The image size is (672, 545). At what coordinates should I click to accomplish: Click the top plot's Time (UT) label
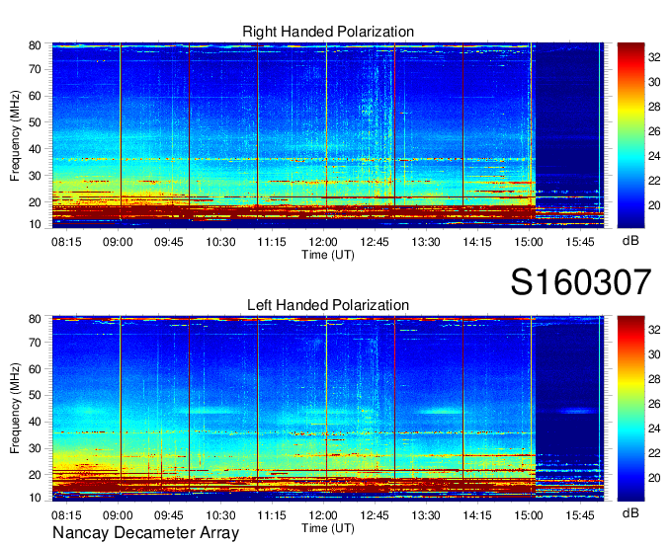coord(328,255)
